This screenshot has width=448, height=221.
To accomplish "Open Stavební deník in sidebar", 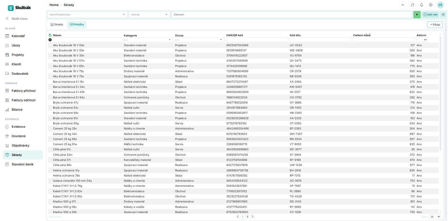I will [23, 164].
